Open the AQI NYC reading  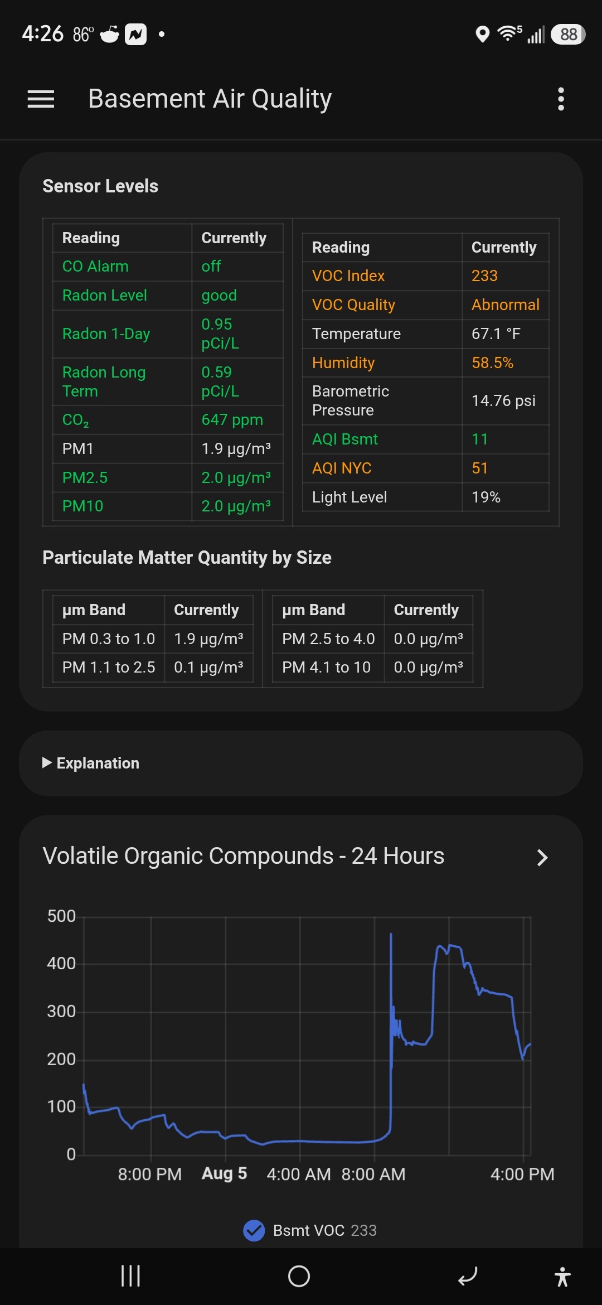426,468
